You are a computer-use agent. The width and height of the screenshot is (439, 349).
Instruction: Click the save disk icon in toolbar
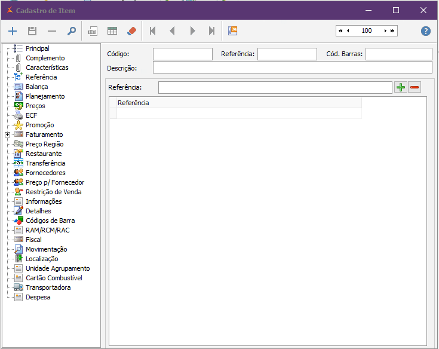click(x=32, y=31)
